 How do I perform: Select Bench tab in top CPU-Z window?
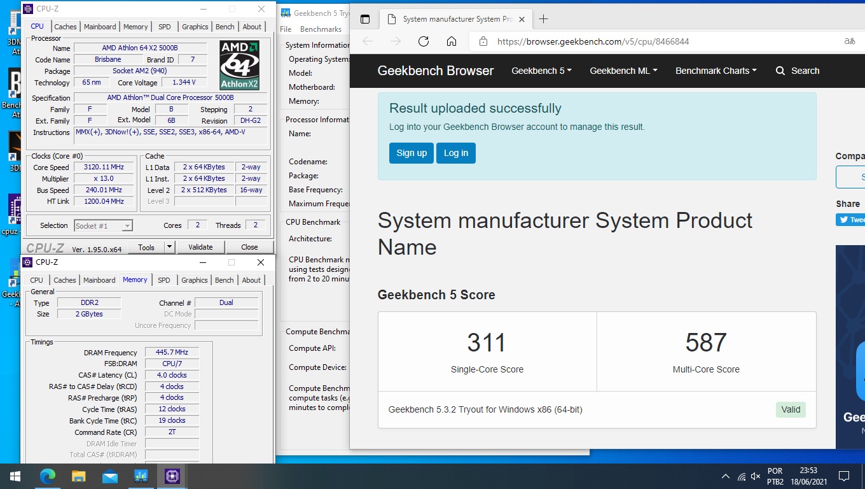click(x=225, y=27)
